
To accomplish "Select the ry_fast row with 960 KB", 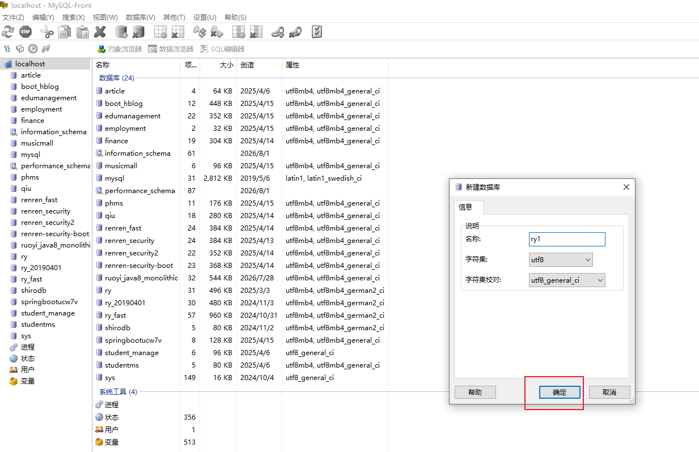I will pyautogui.click(x=240, y=315).
